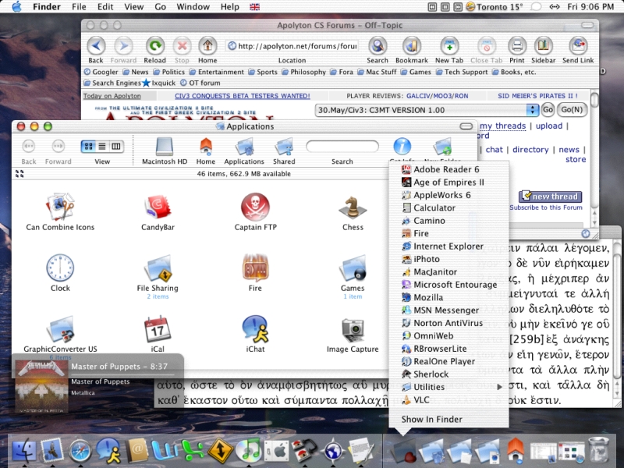
Task: Open the Civ3 C3MT version dropdown
Action: [x=533, y=110]
